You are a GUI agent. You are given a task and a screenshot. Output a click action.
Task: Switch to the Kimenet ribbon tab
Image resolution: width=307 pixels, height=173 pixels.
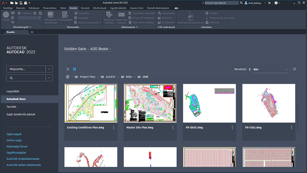[x=85, y=8]
